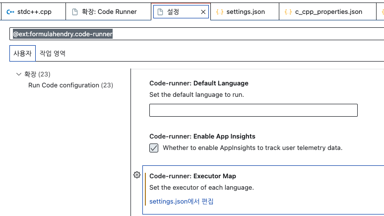Switch to the stdc++.cpp tab
This screenshot has width=384, height=216.
click(x=33, y=12)
